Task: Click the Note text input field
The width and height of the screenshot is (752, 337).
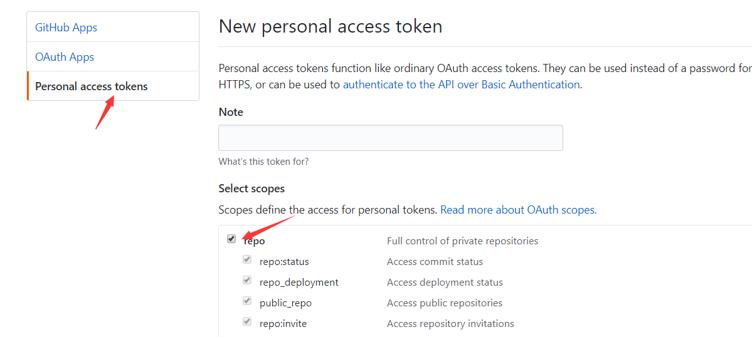Action: pyautogui.click(x=390, y=138)
